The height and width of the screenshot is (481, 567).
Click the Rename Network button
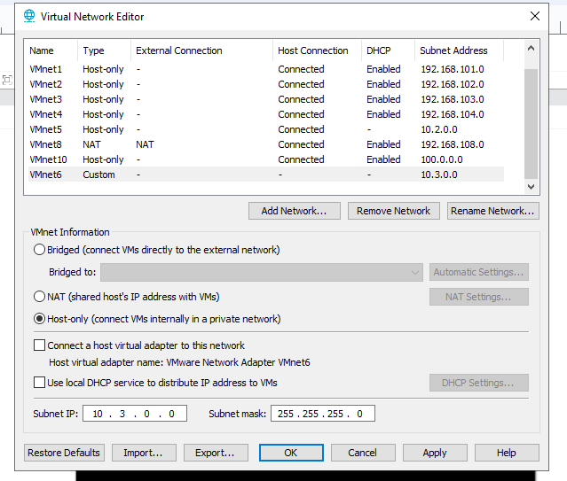[x=492, y=211]
